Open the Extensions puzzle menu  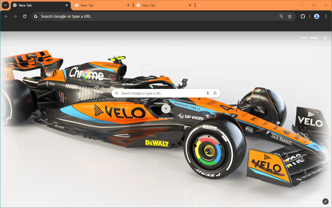303,16
